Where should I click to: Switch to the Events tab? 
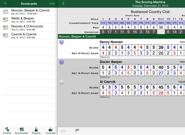pos(7,131)
